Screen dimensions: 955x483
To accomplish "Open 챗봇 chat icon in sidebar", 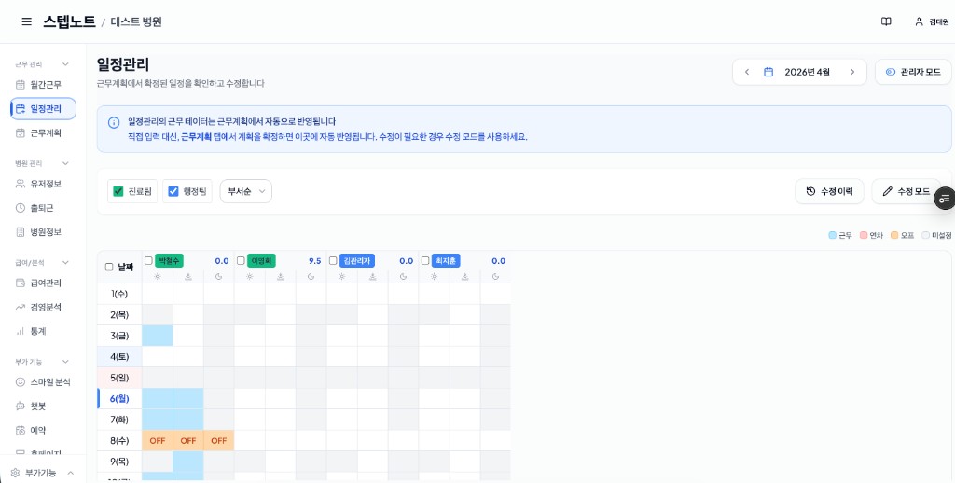I will 21,407.
